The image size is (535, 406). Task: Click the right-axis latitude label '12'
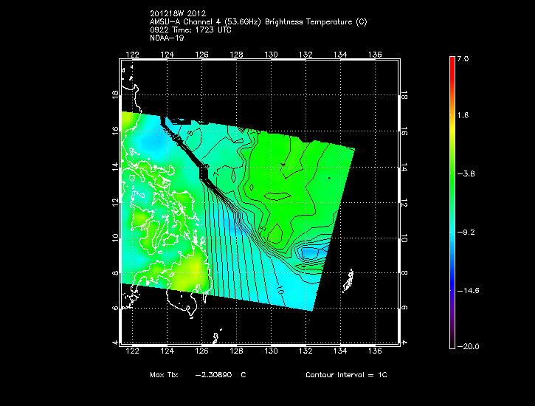[404, 203]
